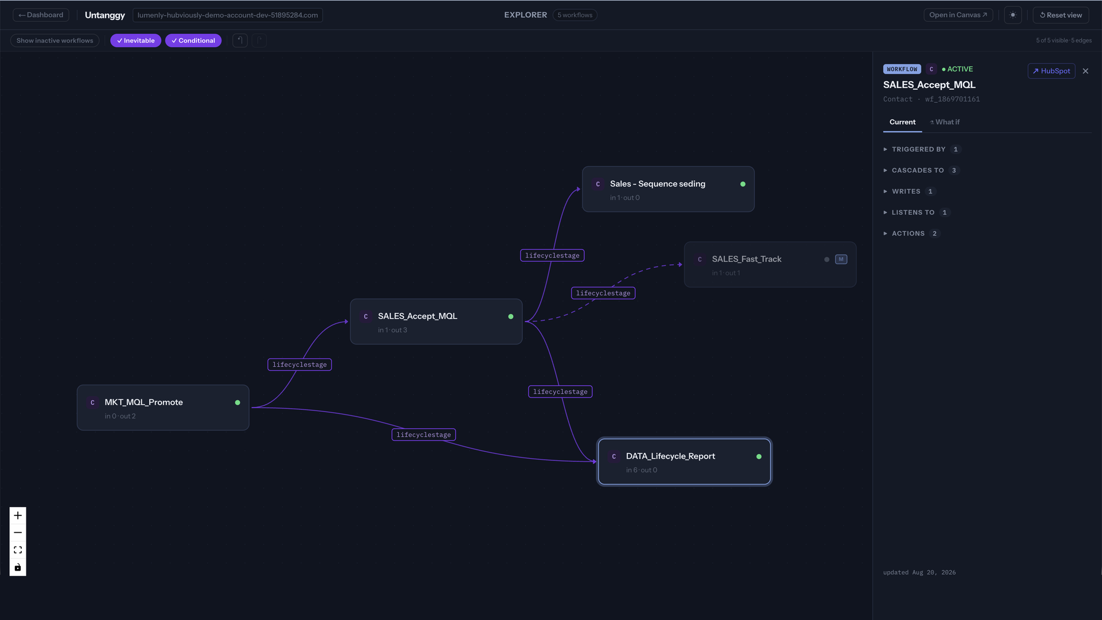1102x620 pixels.
Task: Open workflow in HubSpot
Action: [x=1051, y=71]
